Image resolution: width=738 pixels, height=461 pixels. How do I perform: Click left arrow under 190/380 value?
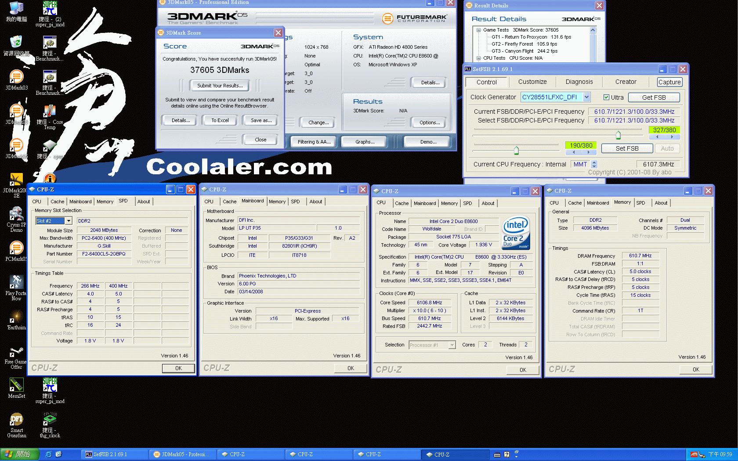coord(573,152)
